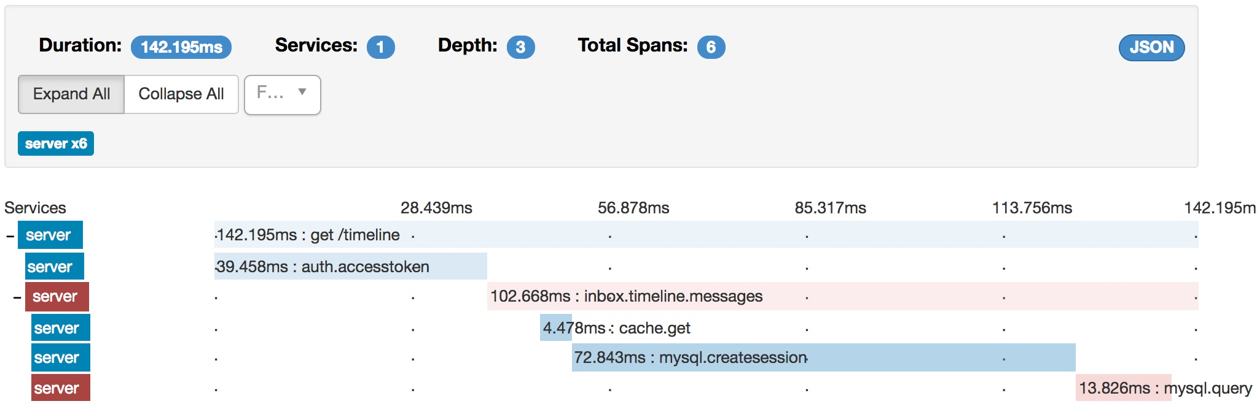1257x412 pixels.
Task: Click the JSON button
Action: (x=1151, y=47)
